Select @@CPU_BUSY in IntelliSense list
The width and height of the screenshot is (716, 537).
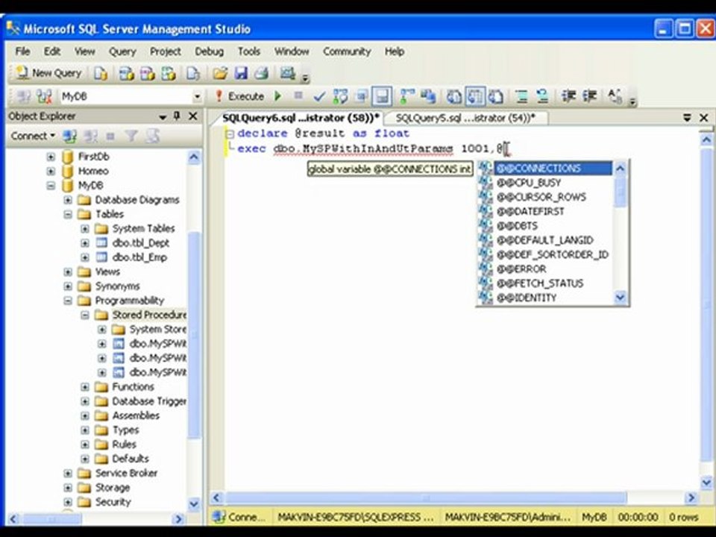[528, 183]
